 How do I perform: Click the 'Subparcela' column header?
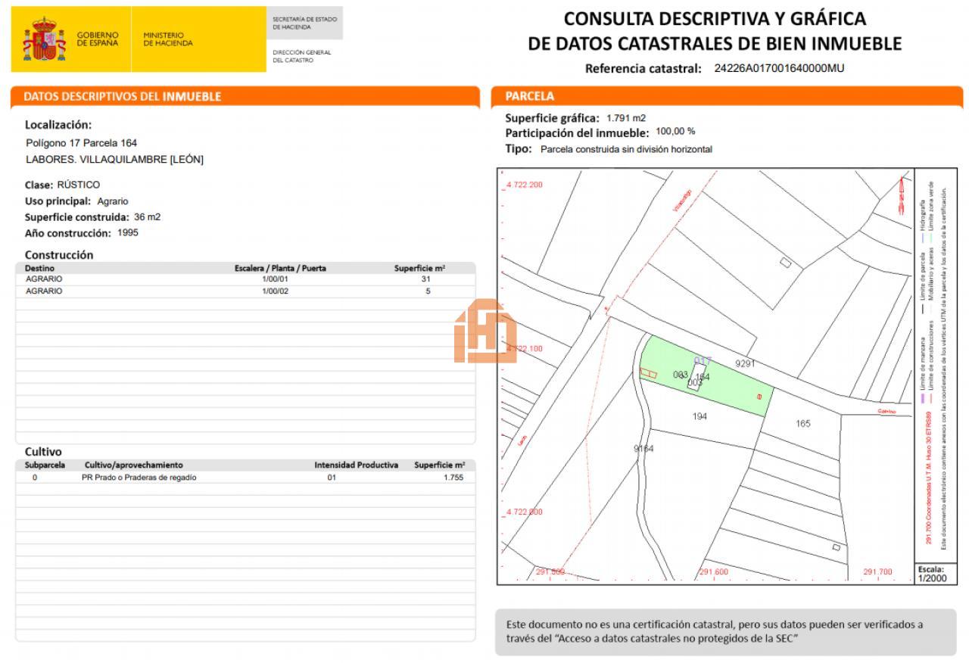[45, 465]
